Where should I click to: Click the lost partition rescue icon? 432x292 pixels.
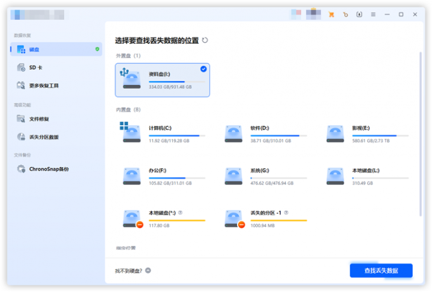[x=21, y=136]
